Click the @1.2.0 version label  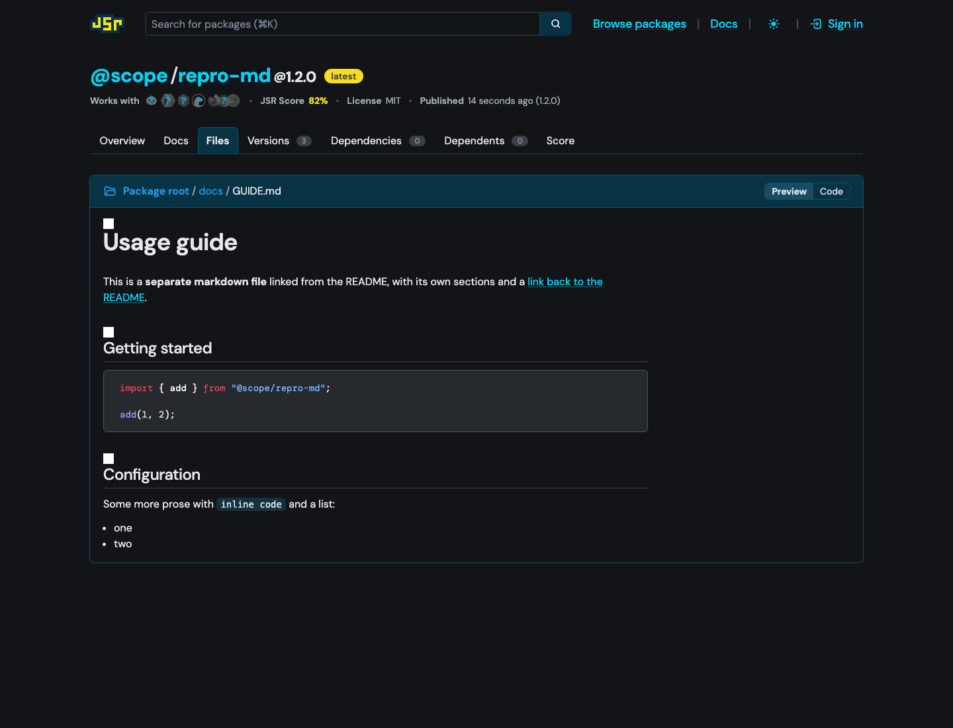[x=295, y=77]
